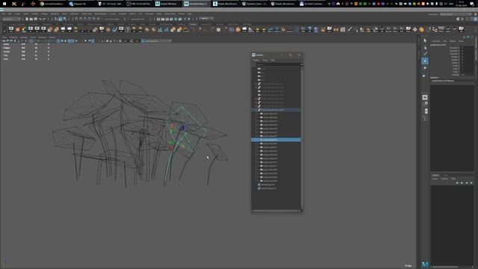Select defaultLightSet in Outliner
The image size is (478, 269).
268,185
